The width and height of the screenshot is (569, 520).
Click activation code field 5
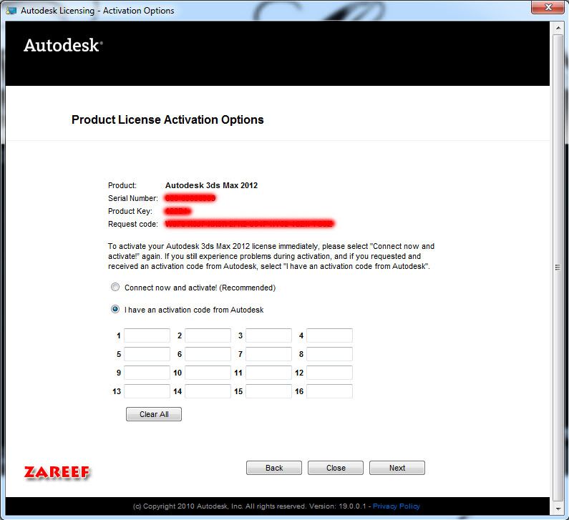point(147,354)
